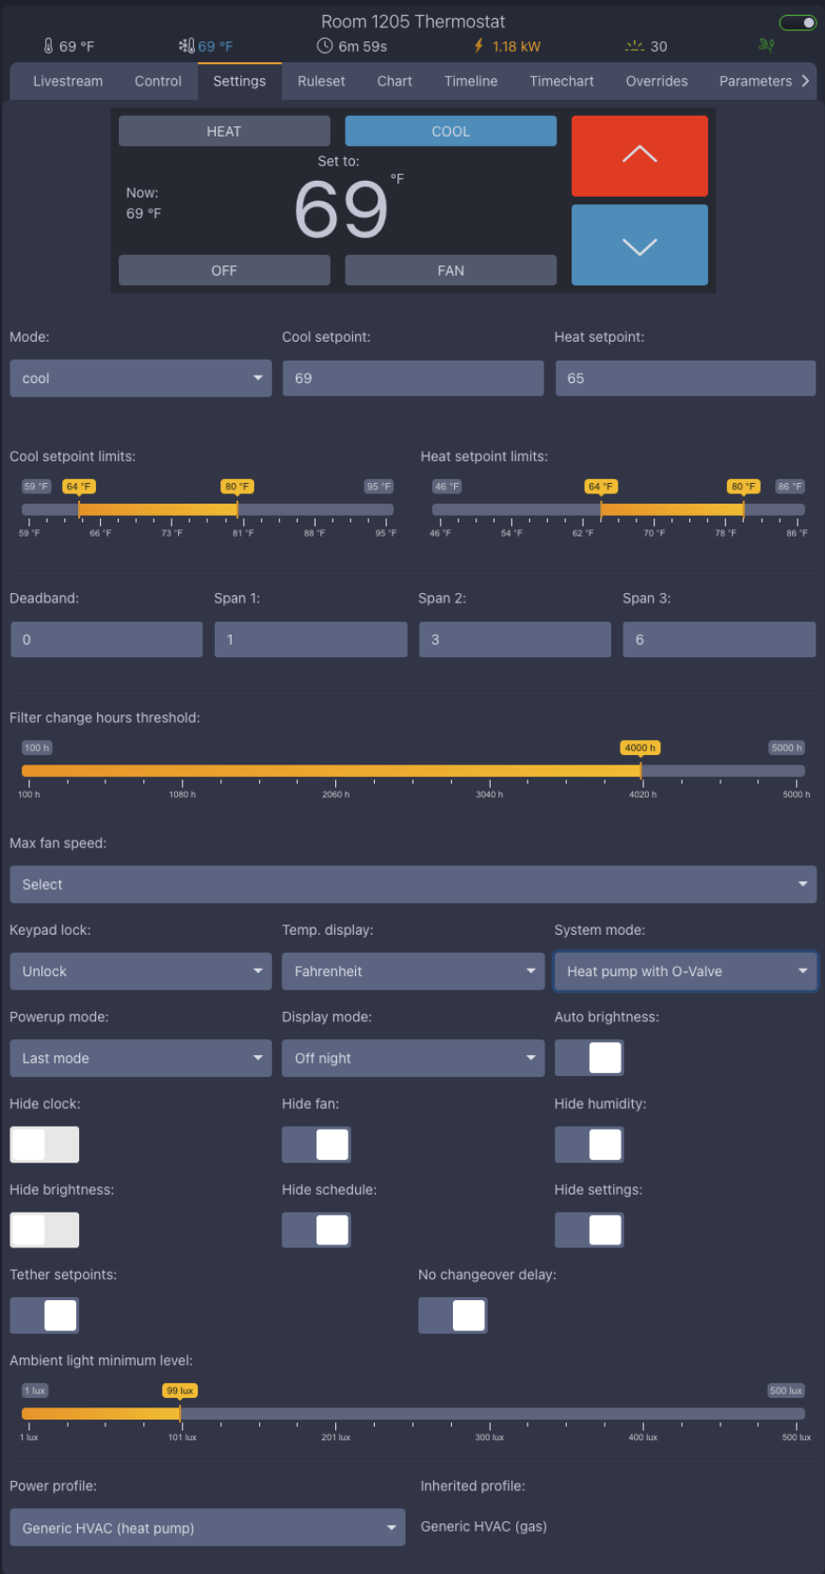Go to Timeline tab
This screenshot has width=825, height=1574.
click(x=471, y=81)
